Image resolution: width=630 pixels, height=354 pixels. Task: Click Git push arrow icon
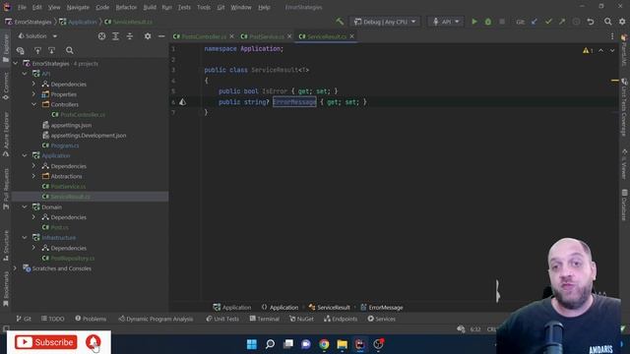[562, 22]
